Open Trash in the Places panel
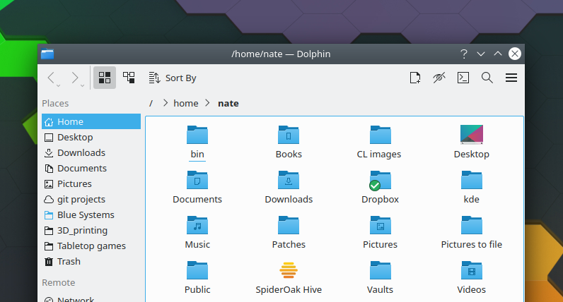563x302 pixels. pyautogui.click(x=91, y=261)
